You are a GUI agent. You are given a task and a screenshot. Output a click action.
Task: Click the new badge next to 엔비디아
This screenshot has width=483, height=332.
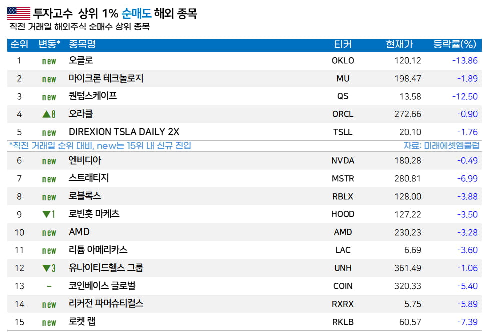[49, 161]
